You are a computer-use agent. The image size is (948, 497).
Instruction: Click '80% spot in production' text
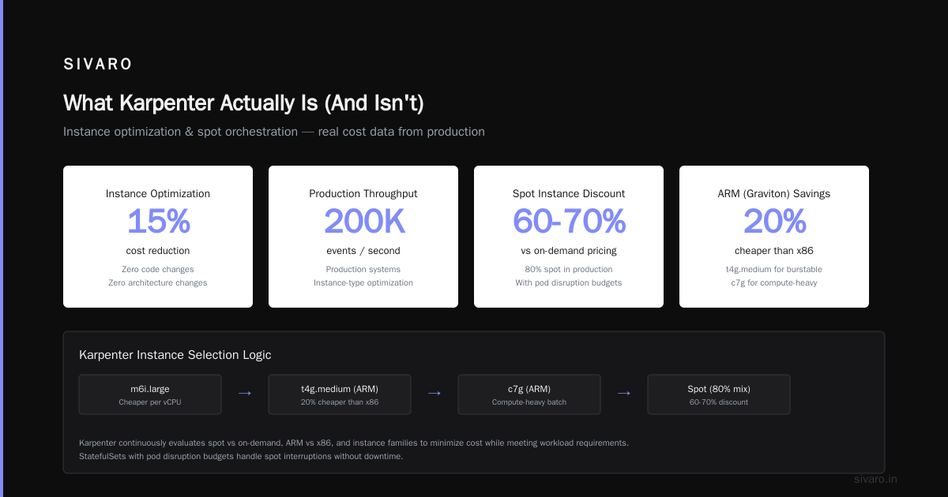569,269
